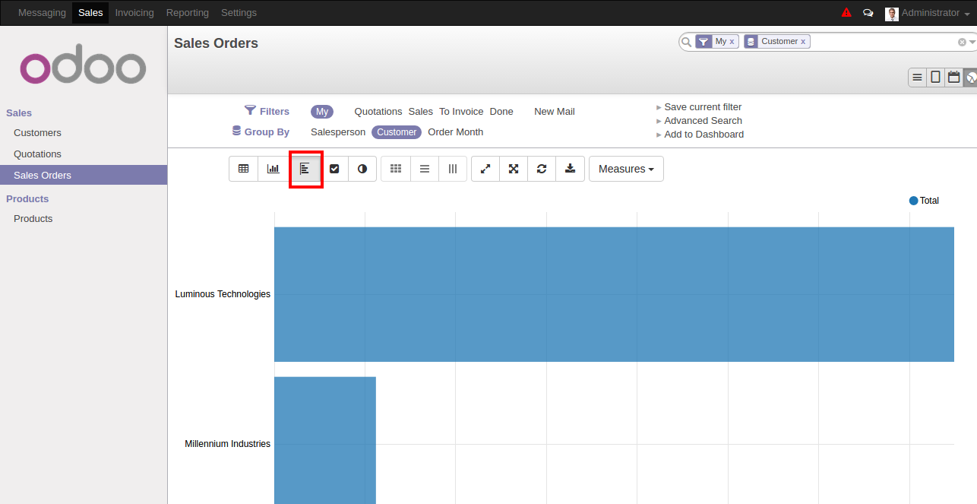Click the search magnifier icon
This screenshot has width=977, height=504.
tap(687, 42)
